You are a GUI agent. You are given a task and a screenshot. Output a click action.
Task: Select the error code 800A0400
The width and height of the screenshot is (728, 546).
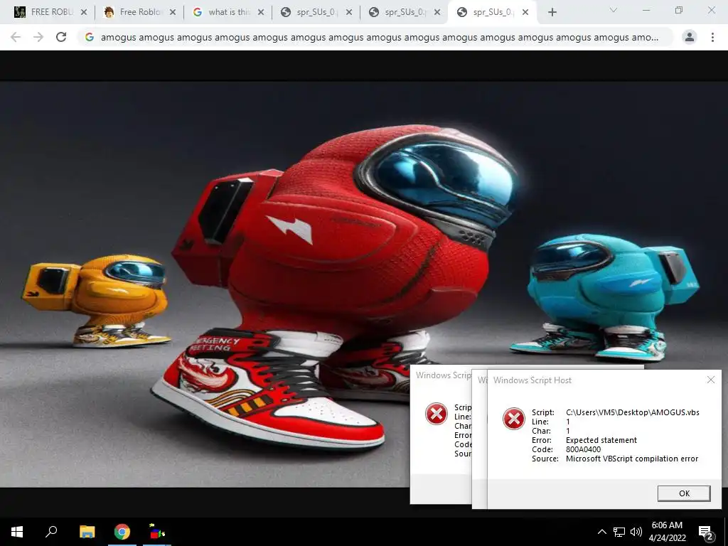583,449
